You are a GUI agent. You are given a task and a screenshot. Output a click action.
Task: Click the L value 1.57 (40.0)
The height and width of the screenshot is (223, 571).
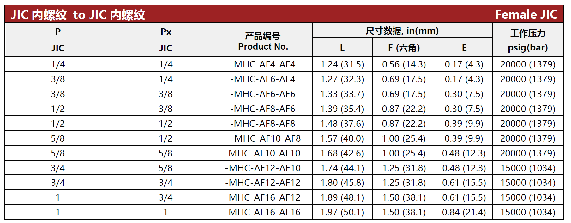(x=342, y=138)
